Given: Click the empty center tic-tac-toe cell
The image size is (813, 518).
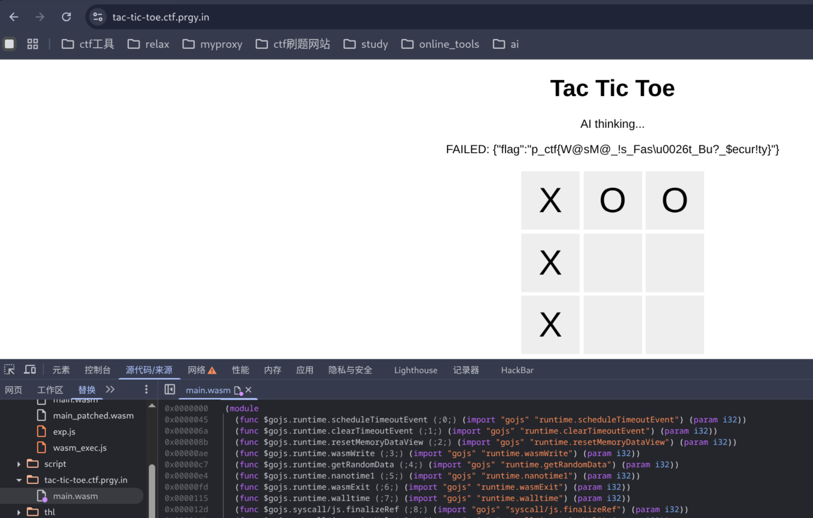Looking at the screenshot, I should point(612,262).
